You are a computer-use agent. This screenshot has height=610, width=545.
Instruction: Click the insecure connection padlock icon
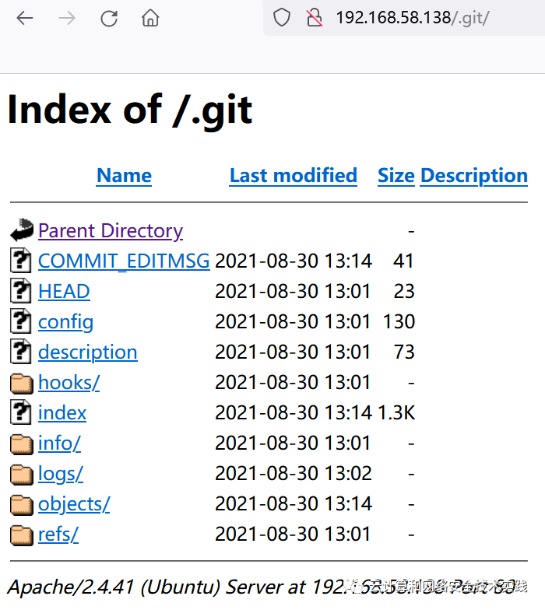314,18
